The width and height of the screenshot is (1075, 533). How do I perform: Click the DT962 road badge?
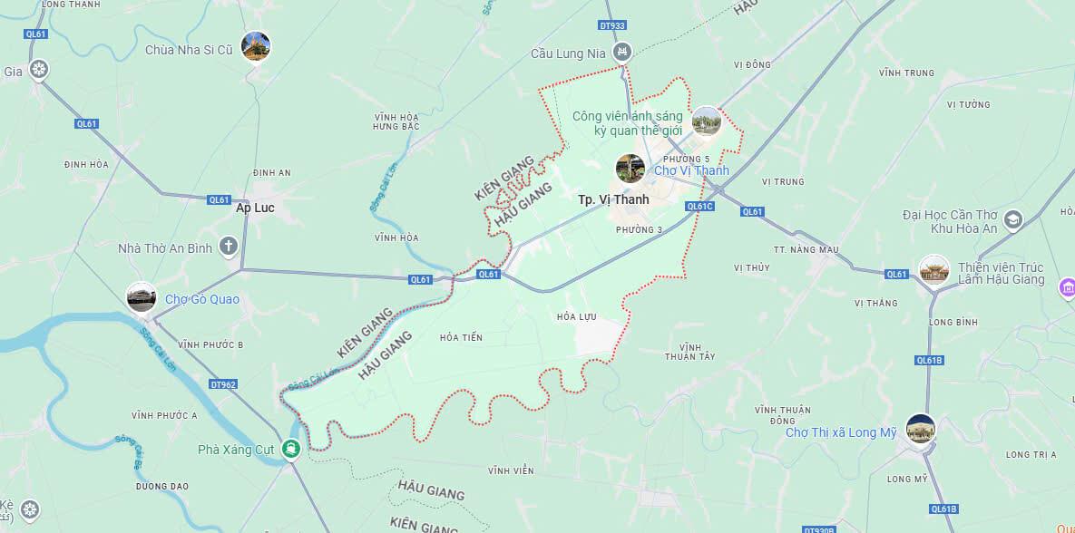[x=223, y=385]
